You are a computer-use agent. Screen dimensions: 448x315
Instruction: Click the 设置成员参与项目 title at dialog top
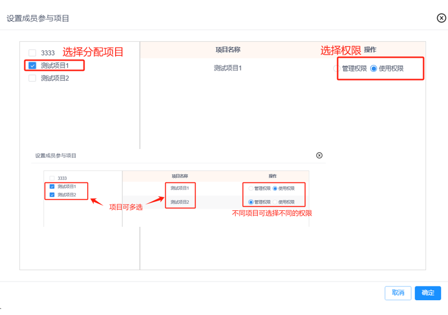38,19
